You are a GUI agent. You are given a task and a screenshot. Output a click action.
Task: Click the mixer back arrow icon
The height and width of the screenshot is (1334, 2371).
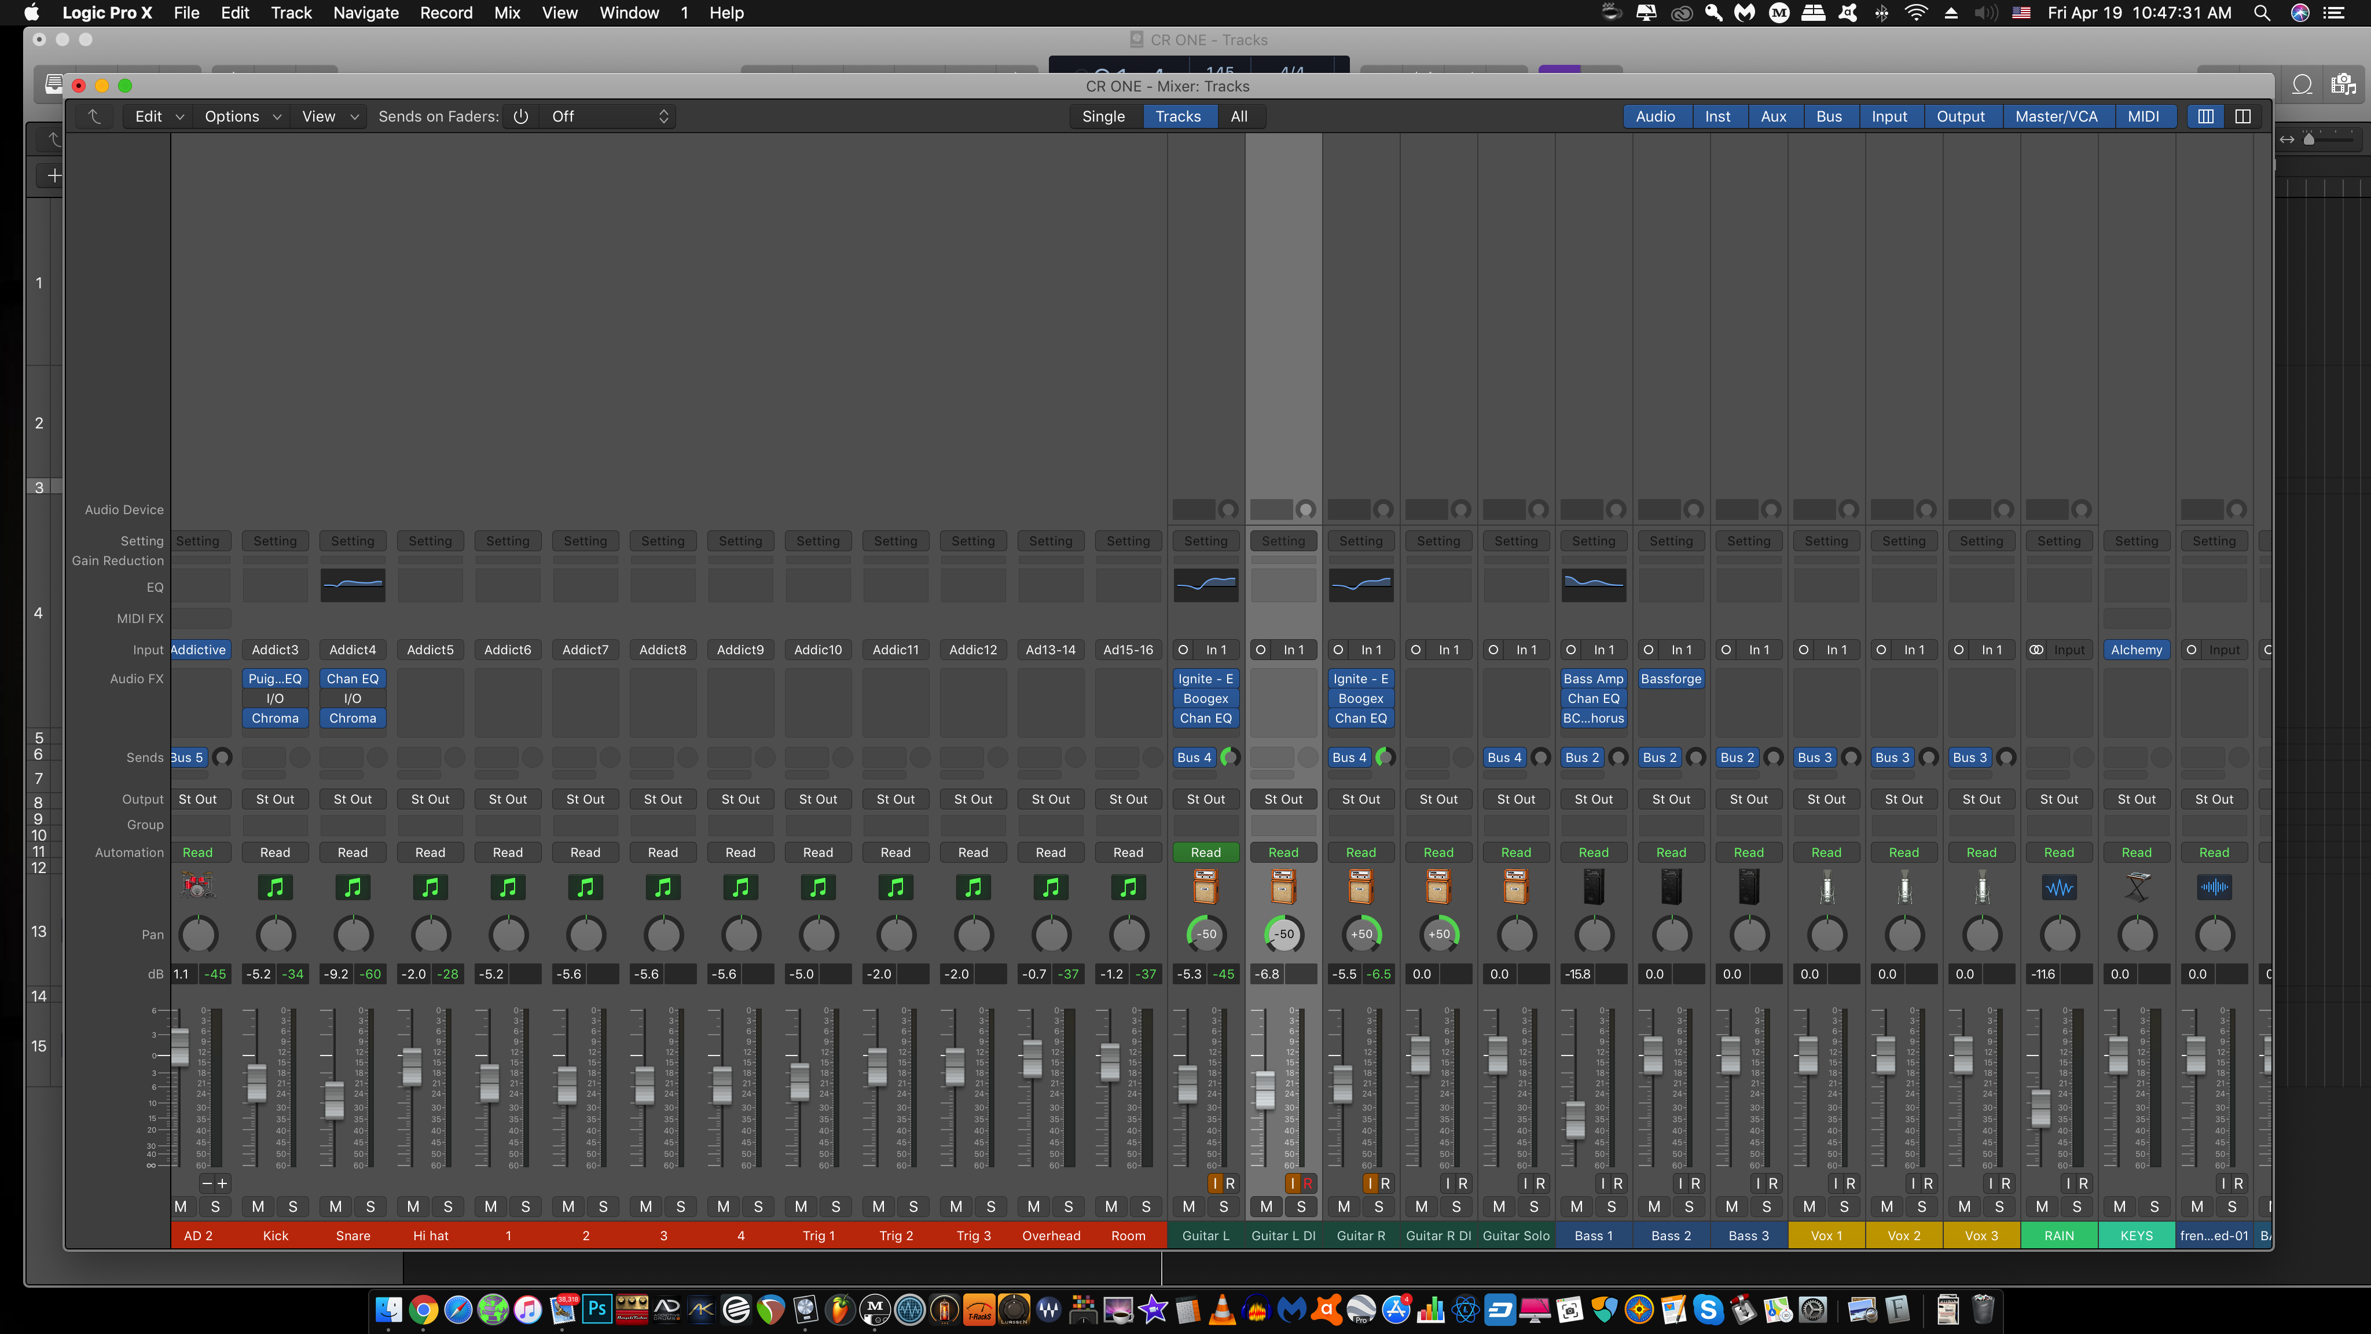point(94,116)
